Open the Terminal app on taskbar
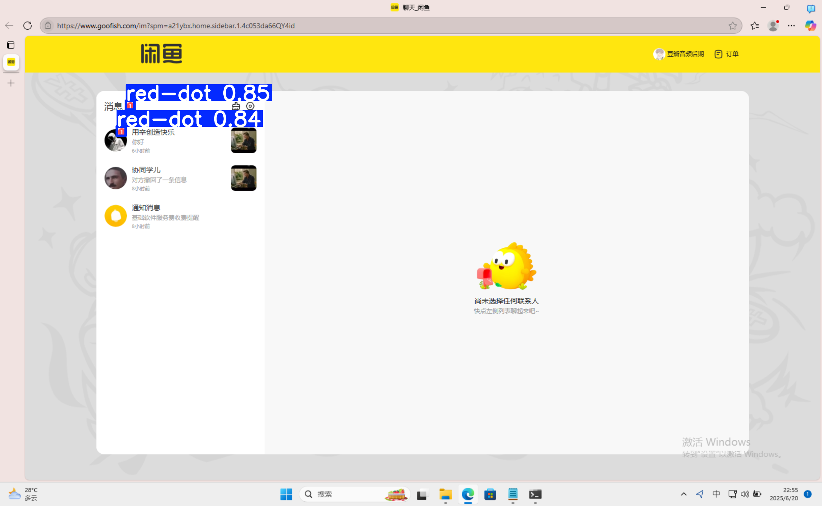Viewport: 822px width, 506px height. [x=535, y=494]
